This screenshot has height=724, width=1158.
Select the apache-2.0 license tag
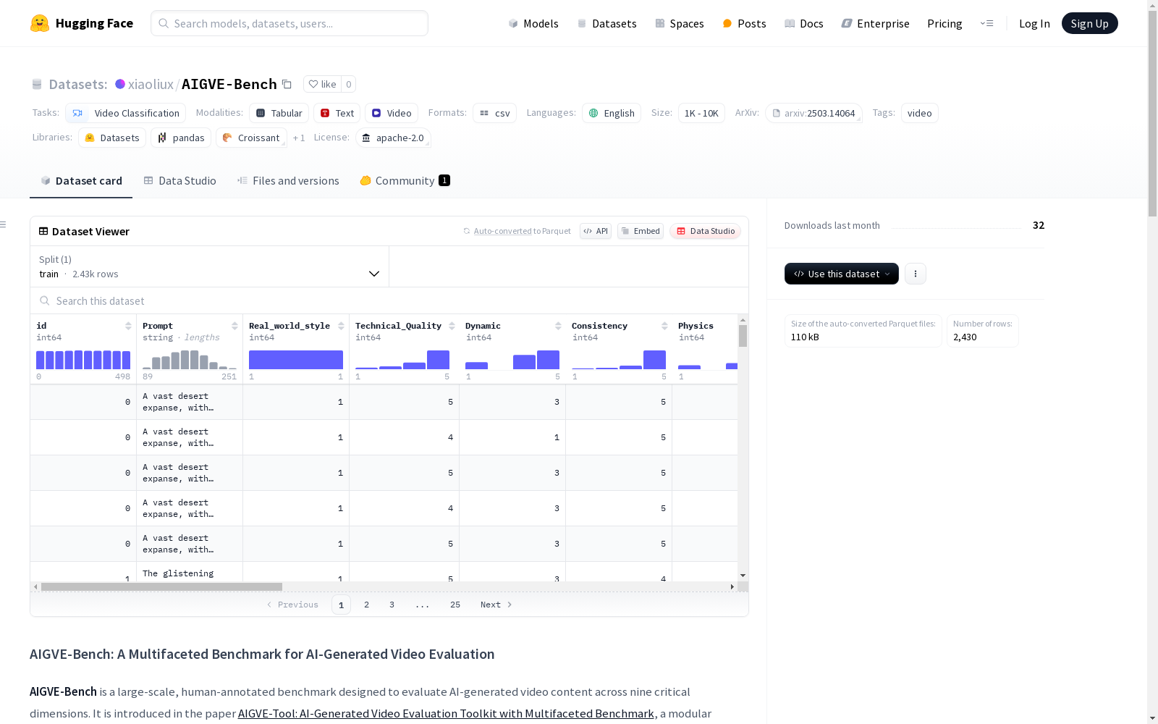coord(393,138)
